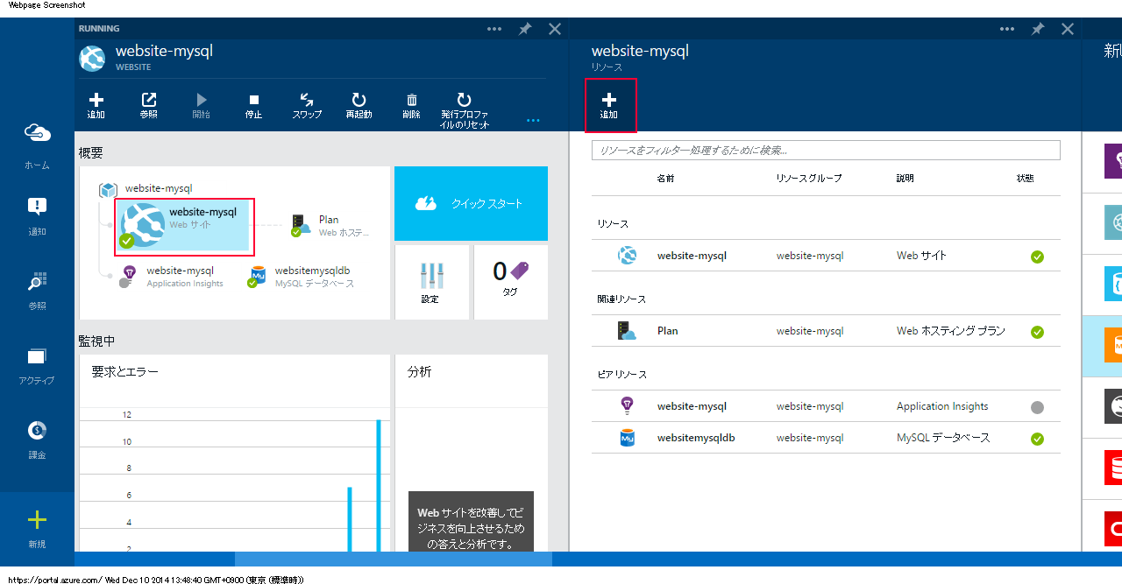The width and height of the screenshot is (1122, 584).
Task: Select the website-mysql Web サイト tile
Action: (x=185, y=227)
